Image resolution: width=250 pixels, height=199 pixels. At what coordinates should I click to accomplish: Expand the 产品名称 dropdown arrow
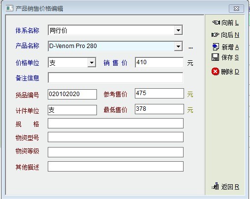point(178,46)
